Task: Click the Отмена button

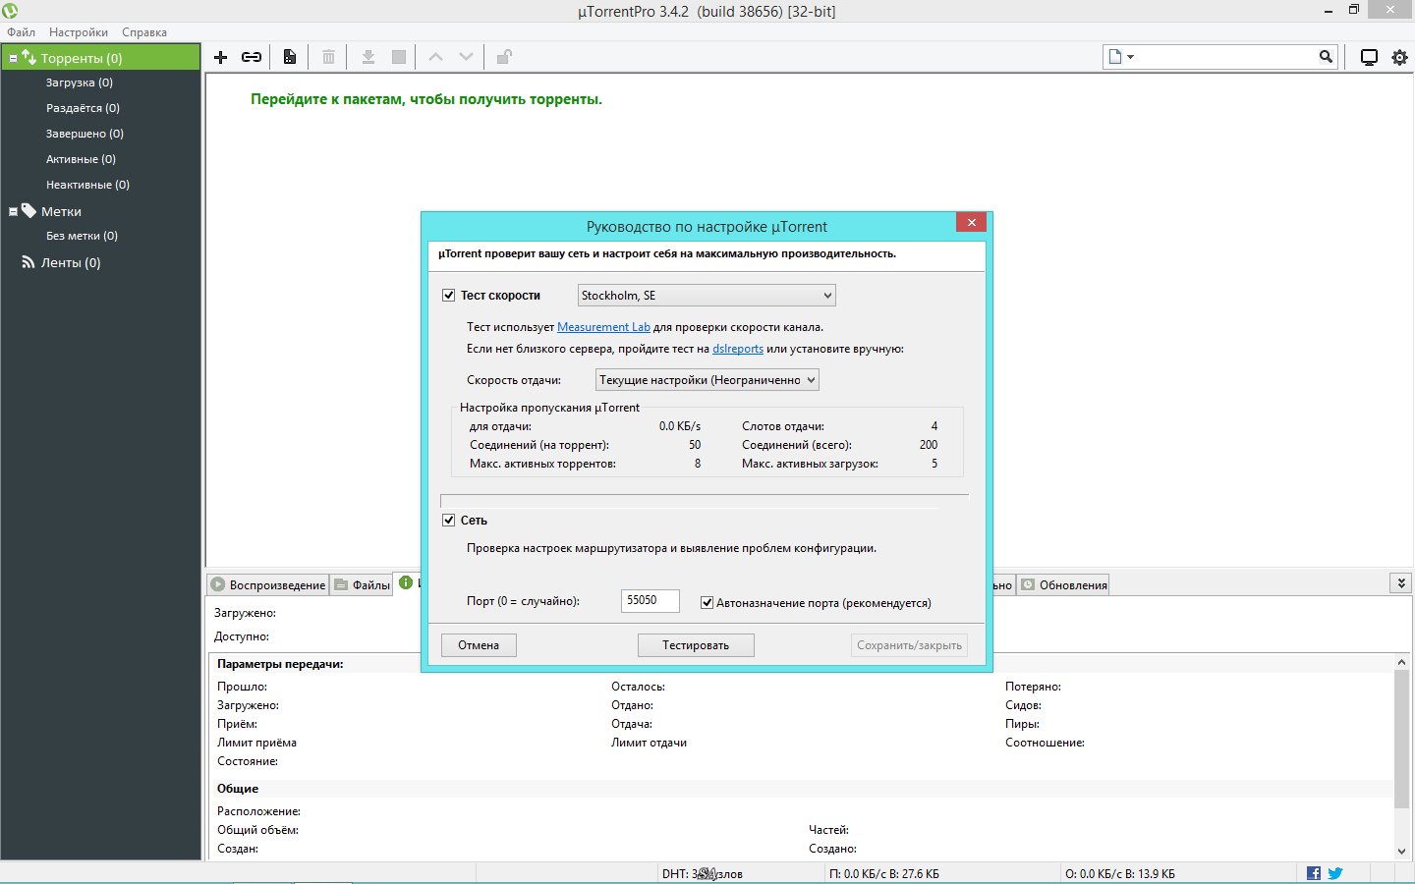Action: click(479, 644)
